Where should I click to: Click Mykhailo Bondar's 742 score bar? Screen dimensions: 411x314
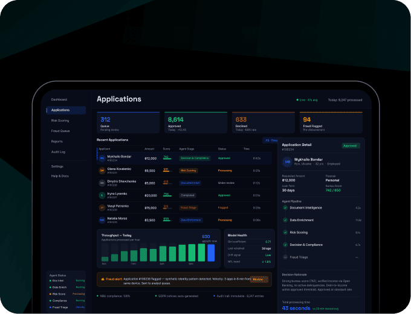coord(167,159)
